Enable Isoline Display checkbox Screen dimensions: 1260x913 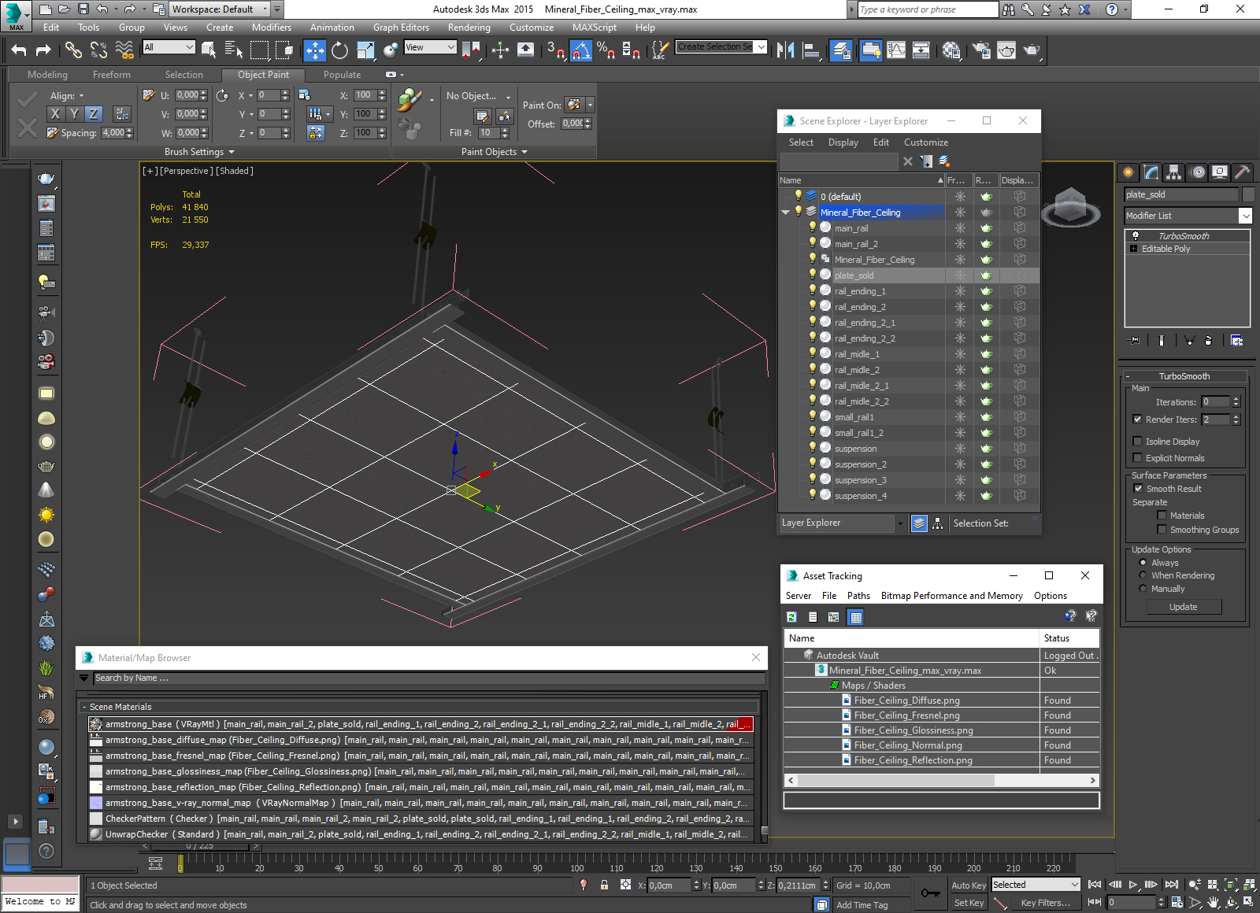1137,442
